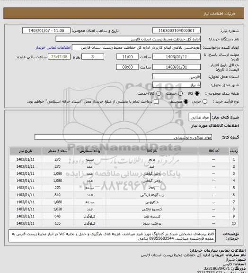Click the بسته unit in the ماکارونی row
Viewport: 248px width, 273px height.
[90, 202]
